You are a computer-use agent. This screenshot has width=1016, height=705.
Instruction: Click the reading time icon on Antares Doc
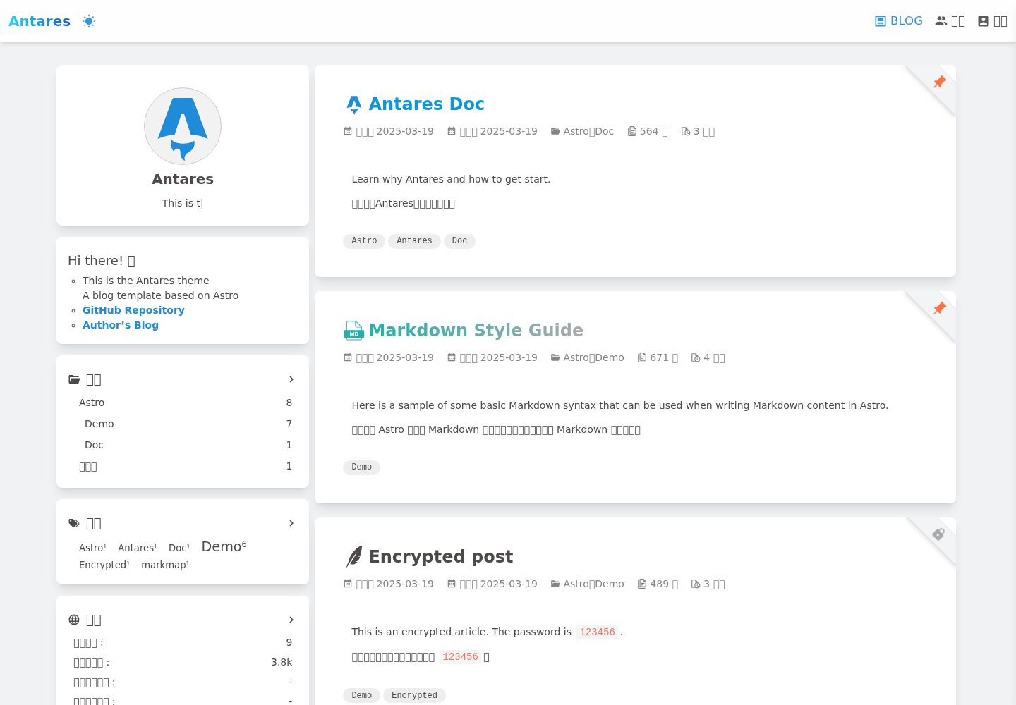click(x=686, y=131)
